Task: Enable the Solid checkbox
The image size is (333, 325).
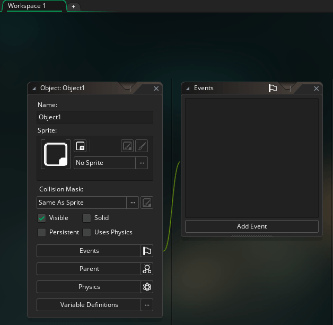Action: 86,218
